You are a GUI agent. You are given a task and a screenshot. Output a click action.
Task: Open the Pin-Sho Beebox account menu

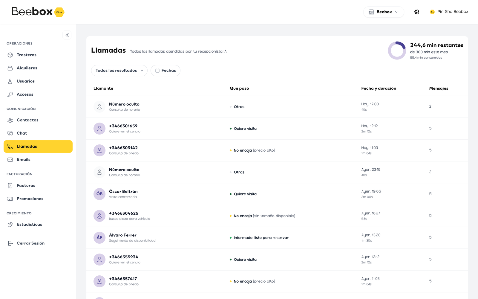(449, 12)
